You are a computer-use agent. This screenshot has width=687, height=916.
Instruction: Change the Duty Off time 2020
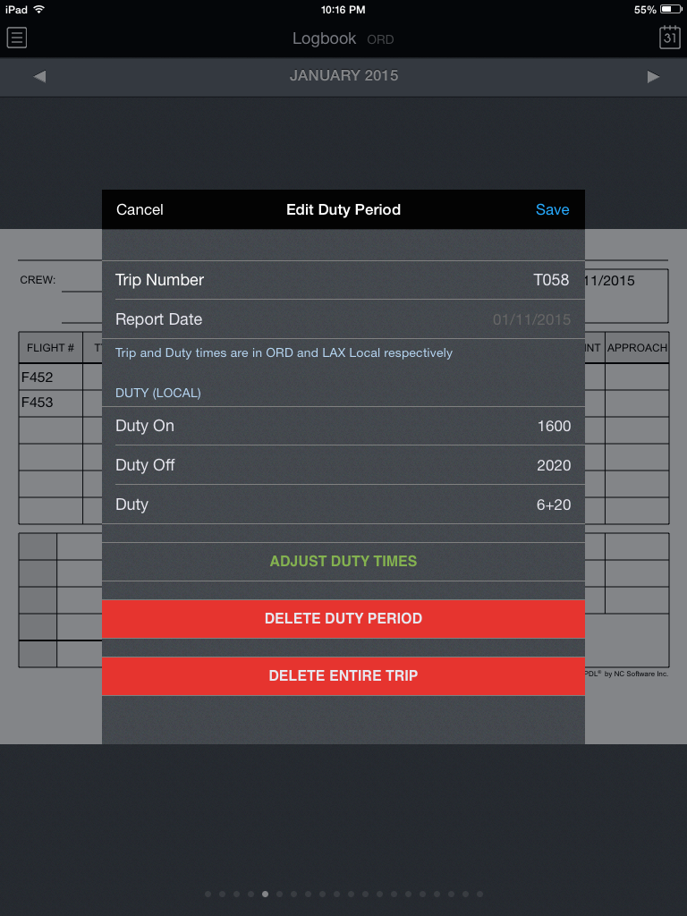tap(343, 465)
